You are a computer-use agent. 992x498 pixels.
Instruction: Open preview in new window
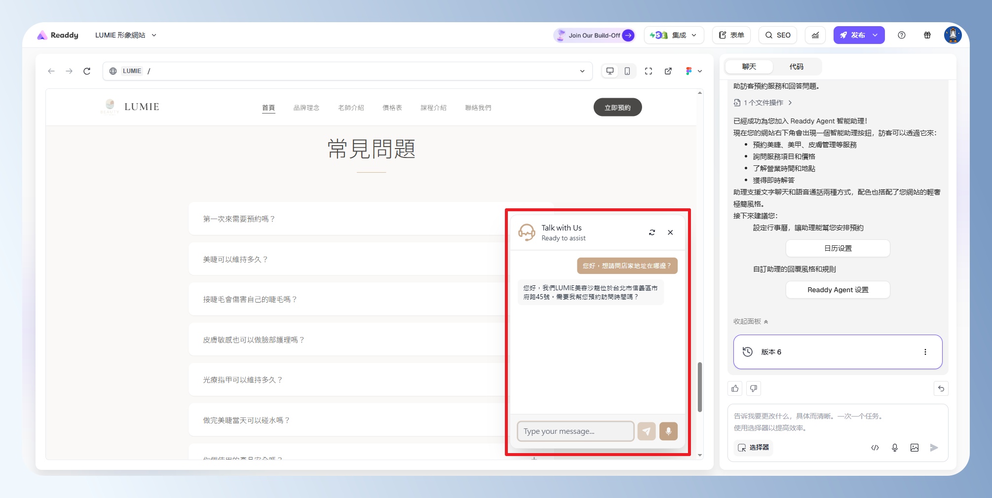point(668,71)
